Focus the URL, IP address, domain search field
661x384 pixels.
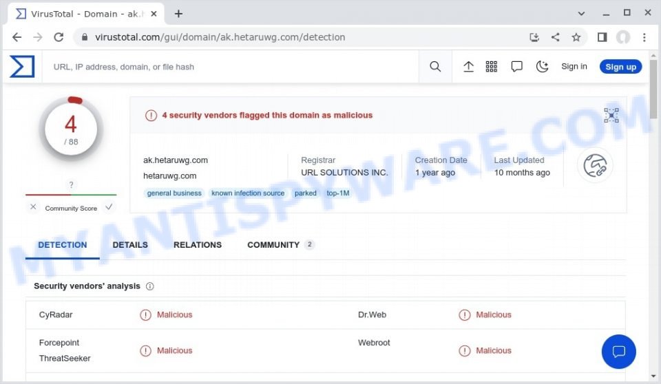[231, 67]
